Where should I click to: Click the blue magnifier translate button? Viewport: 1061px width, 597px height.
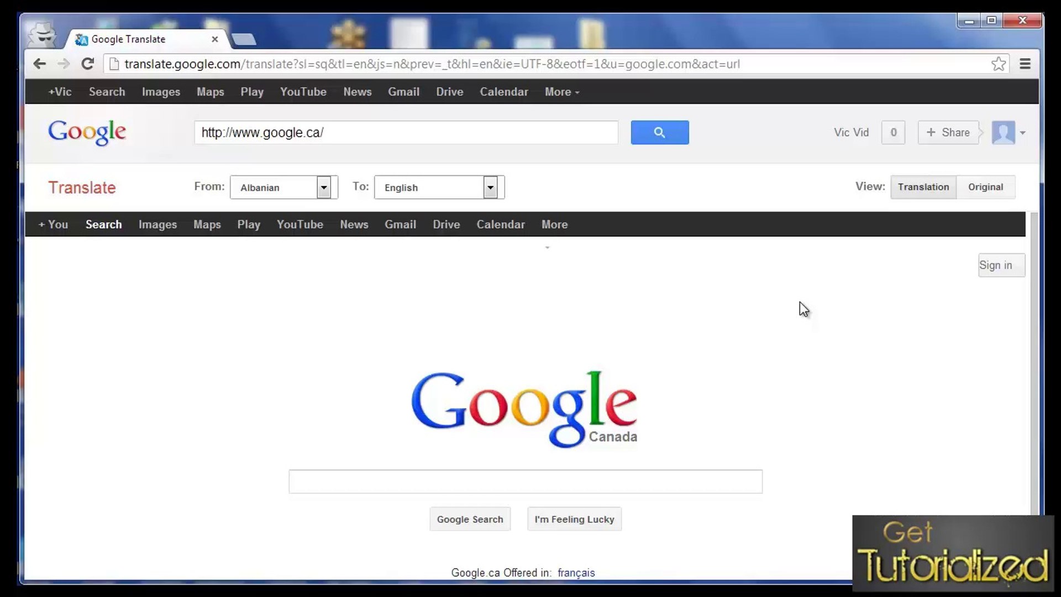point(659,133)
